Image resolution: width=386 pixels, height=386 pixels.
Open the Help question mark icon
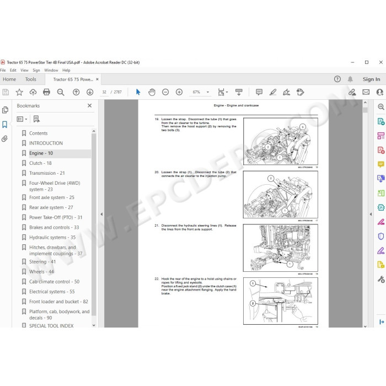point(337,79)
